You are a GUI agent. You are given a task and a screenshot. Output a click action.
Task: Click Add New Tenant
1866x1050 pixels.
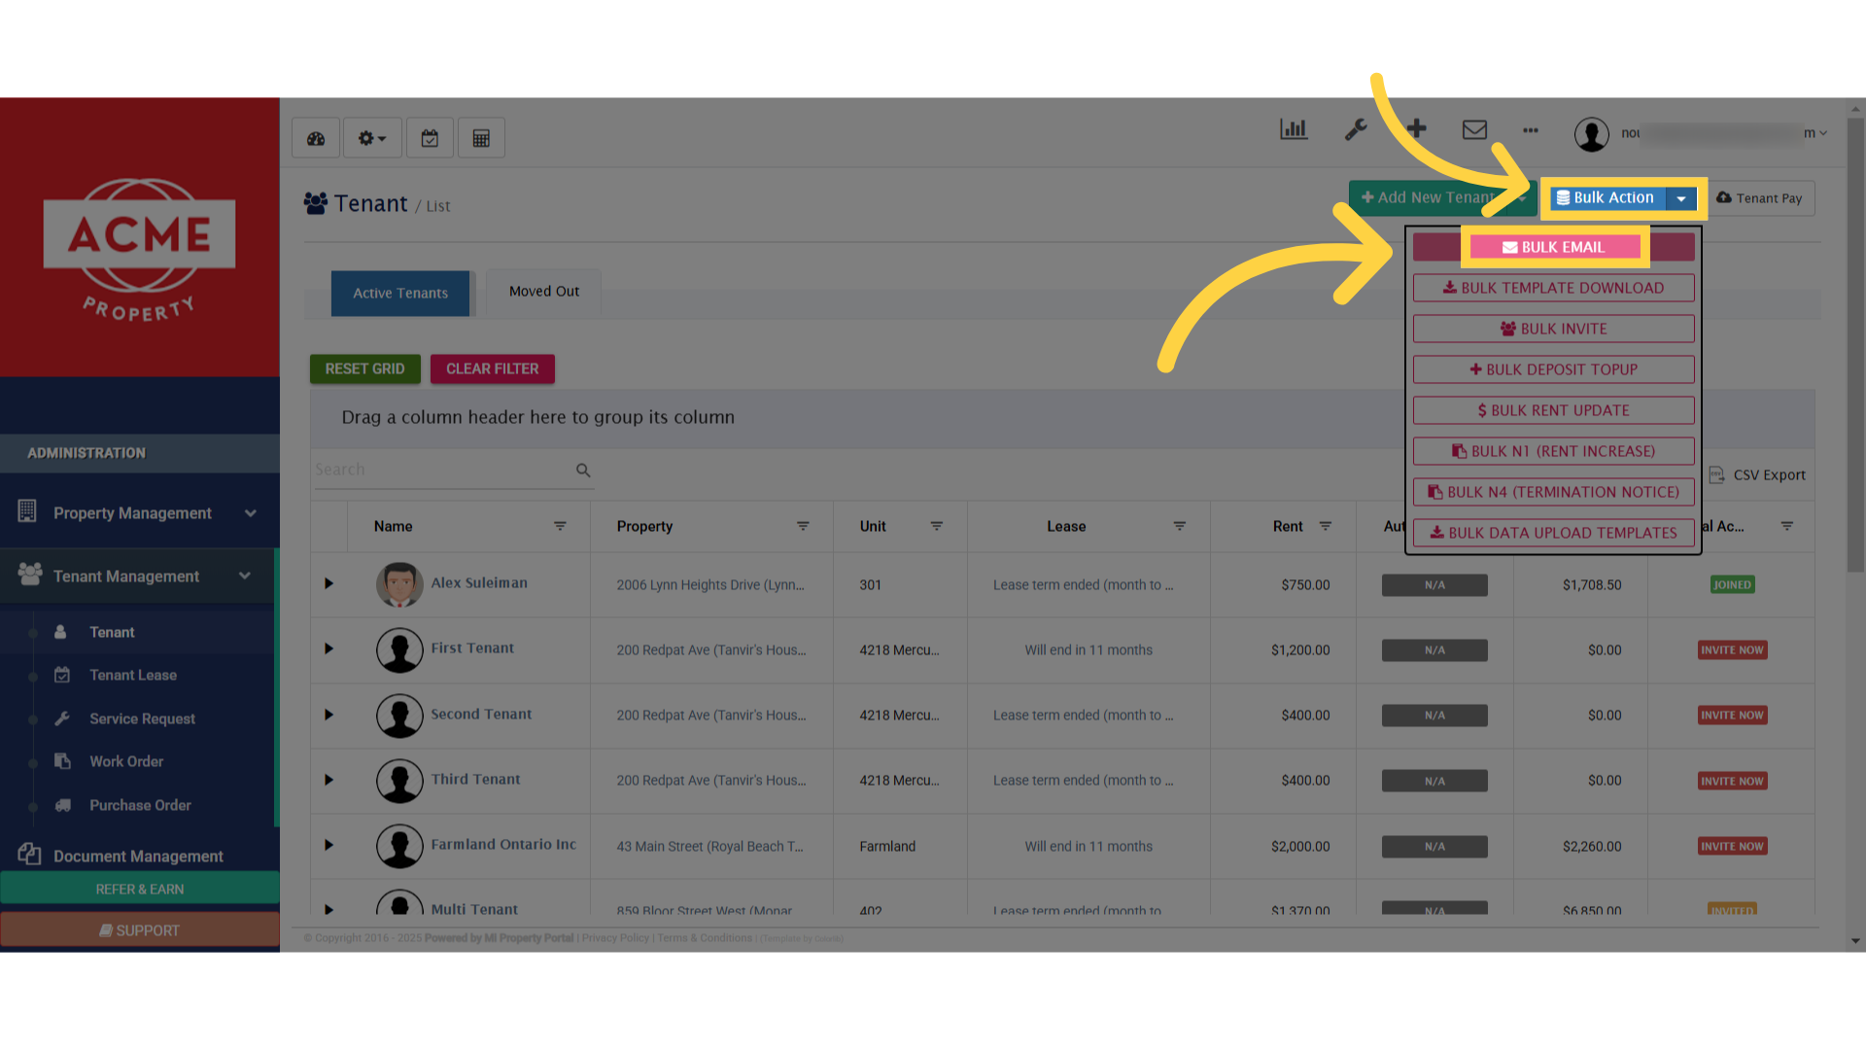coord(1430,197)
